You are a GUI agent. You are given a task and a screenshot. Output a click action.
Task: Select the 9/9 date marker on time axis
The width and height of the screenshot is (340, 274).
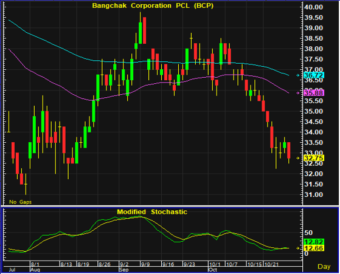(x=145, y=264)
